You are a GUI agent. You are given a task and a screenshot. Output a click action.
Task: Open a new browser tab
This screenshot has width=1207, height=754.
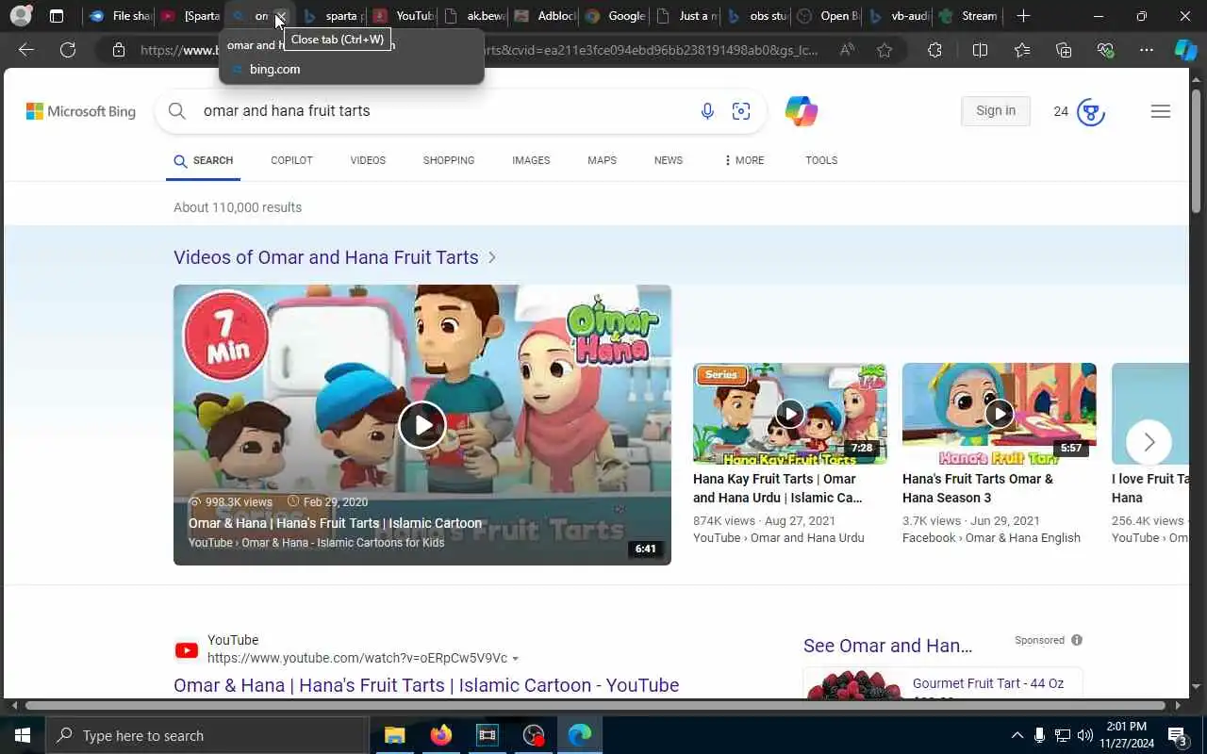1024,16
